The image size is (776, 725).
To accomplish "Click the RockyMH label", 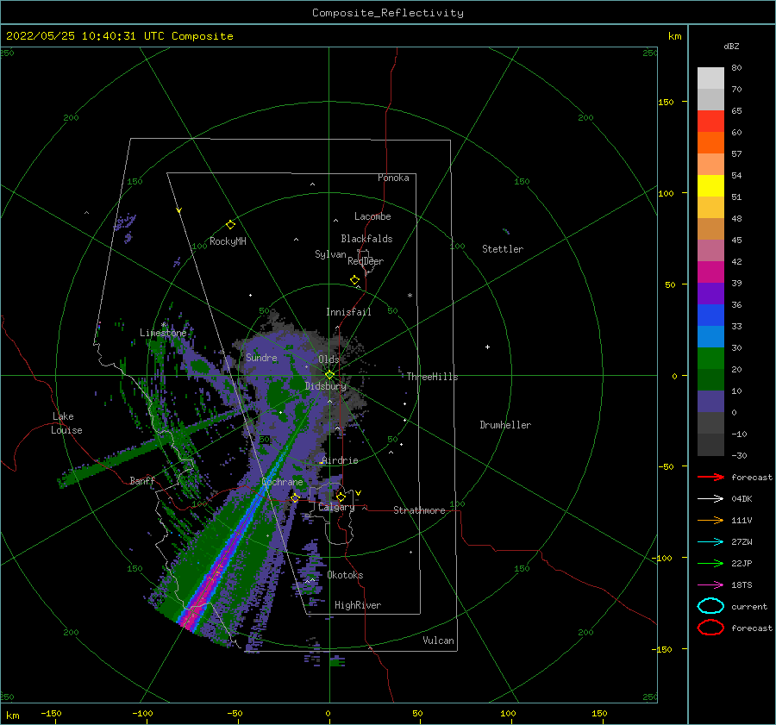I will (228, 241).
